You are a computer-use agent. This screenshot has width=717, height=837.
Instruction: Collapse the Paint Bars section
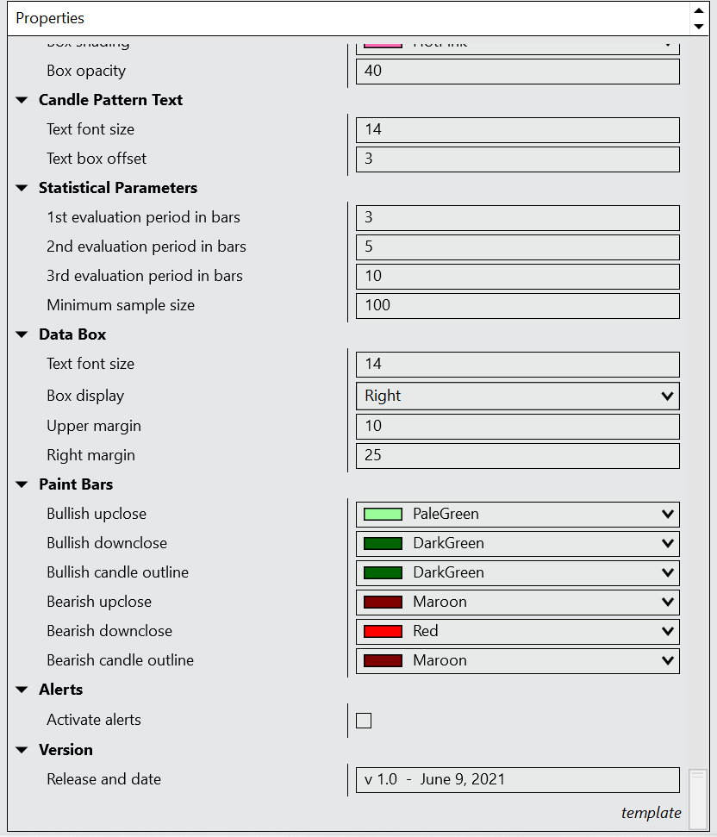tap(22, 484)
